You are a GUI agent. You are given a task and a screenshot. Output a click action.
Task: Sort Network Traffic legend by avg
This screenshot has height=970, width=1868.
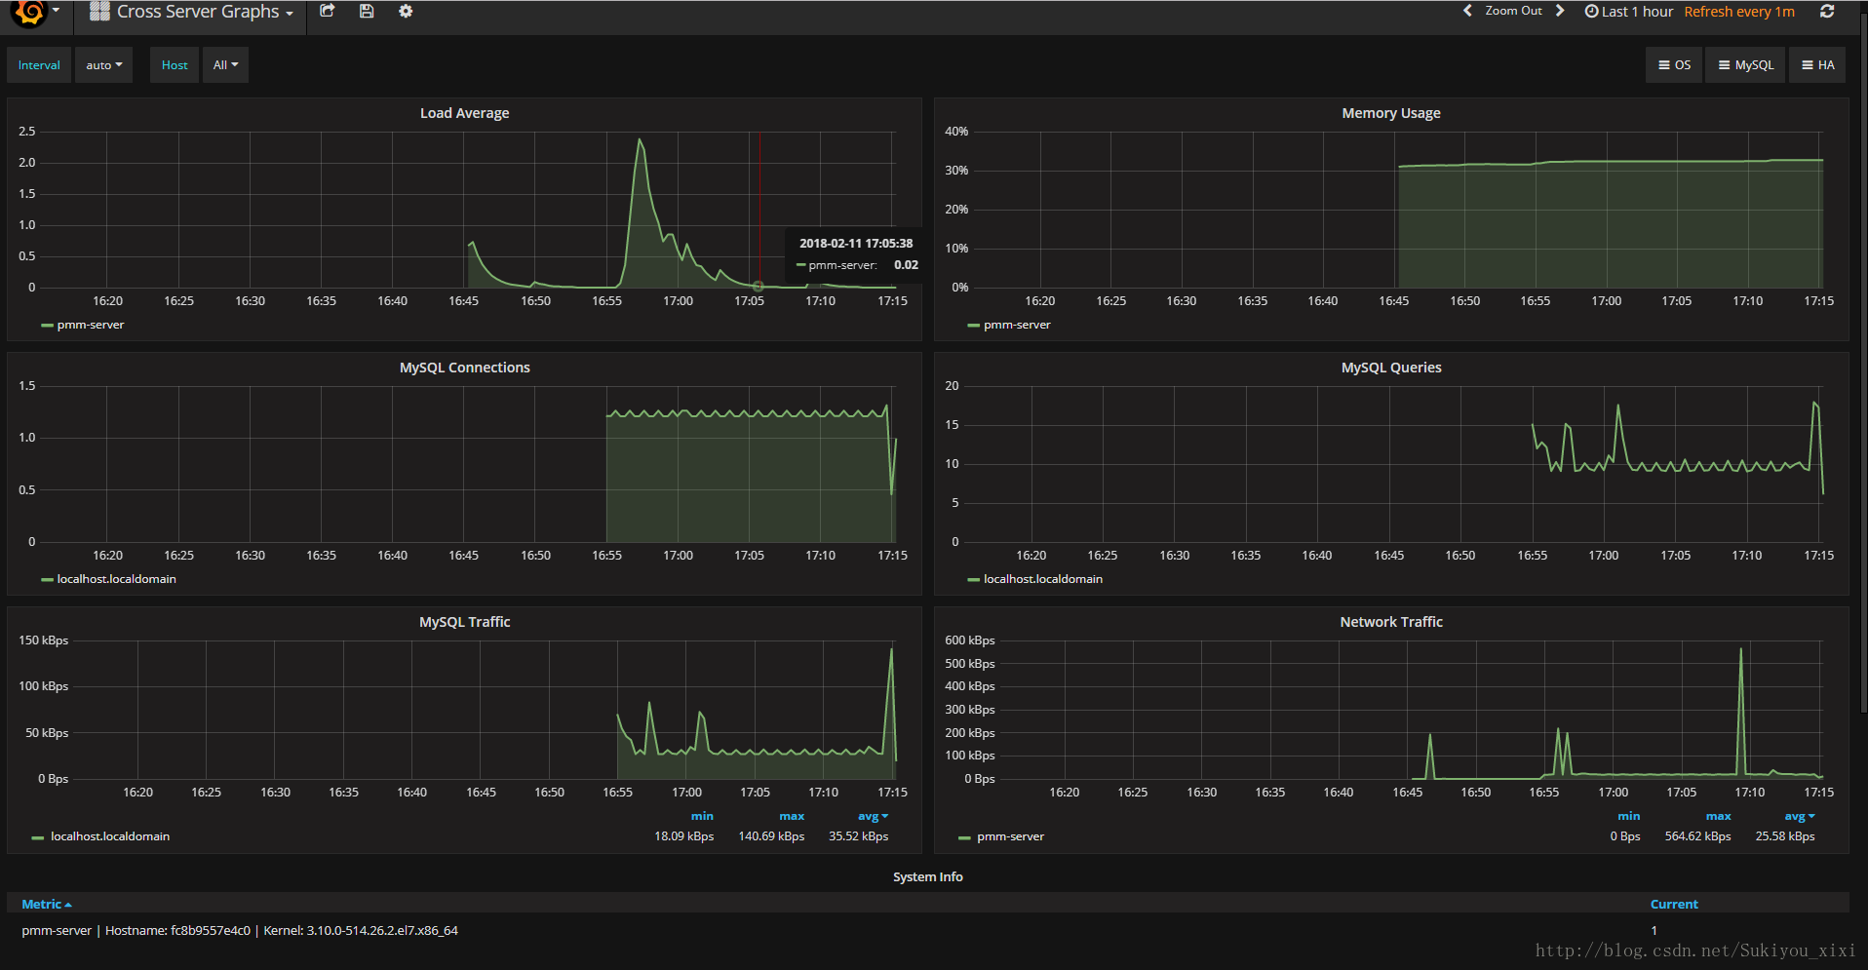pyautogui.click(x=1799, y=816)
